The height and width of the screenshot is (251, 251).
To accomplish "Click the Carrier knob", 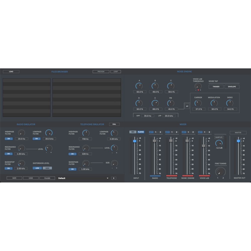I will point(199,102).
